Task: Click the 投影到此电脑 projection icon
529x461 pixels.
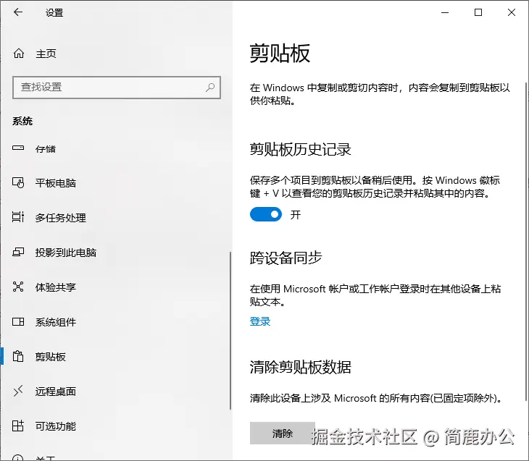Action: click(18, 252)
